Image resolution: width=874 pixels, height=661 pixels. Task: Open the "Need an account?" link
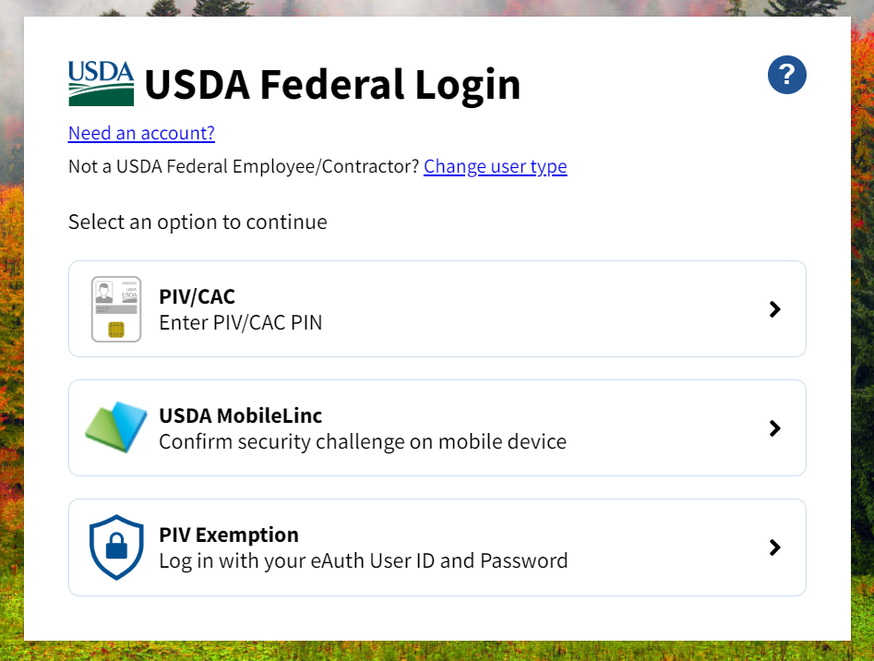(141, 133)
